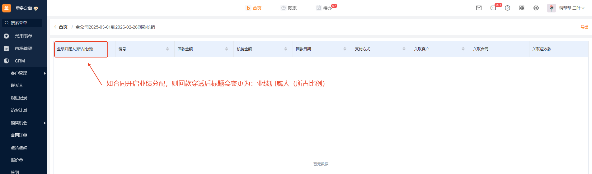Open message notifications with 99+ badge
The width and height of the screenshot is (592, 174).
tap(493, 8)
